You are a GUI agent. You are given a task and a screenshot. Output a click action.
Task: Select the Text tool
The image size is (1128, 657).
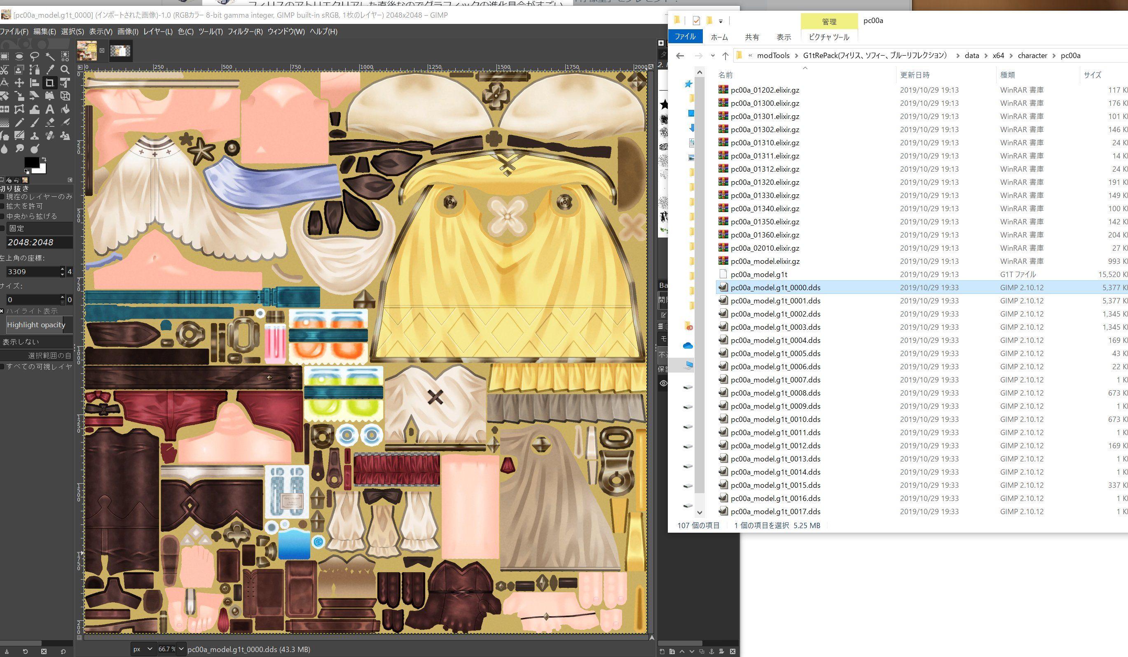50,109
